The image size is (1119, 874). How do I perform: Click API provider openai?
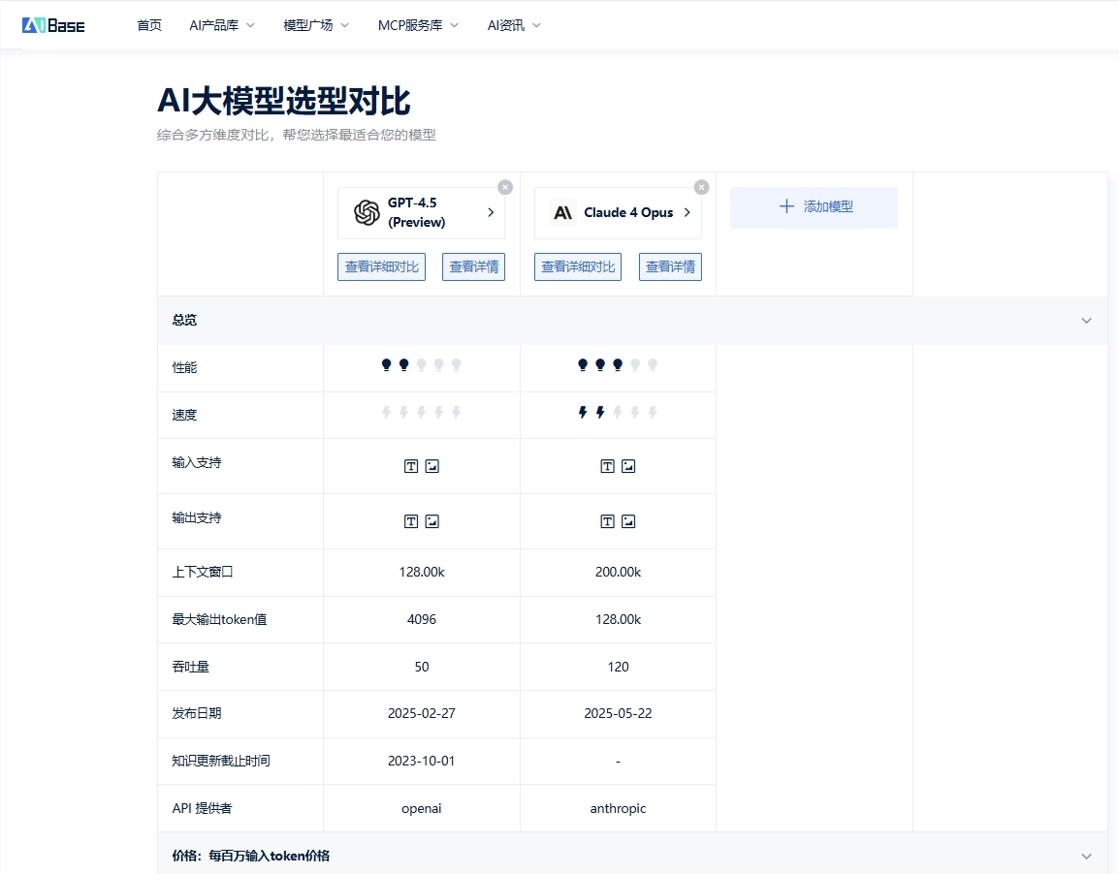[x=422, y=808]
